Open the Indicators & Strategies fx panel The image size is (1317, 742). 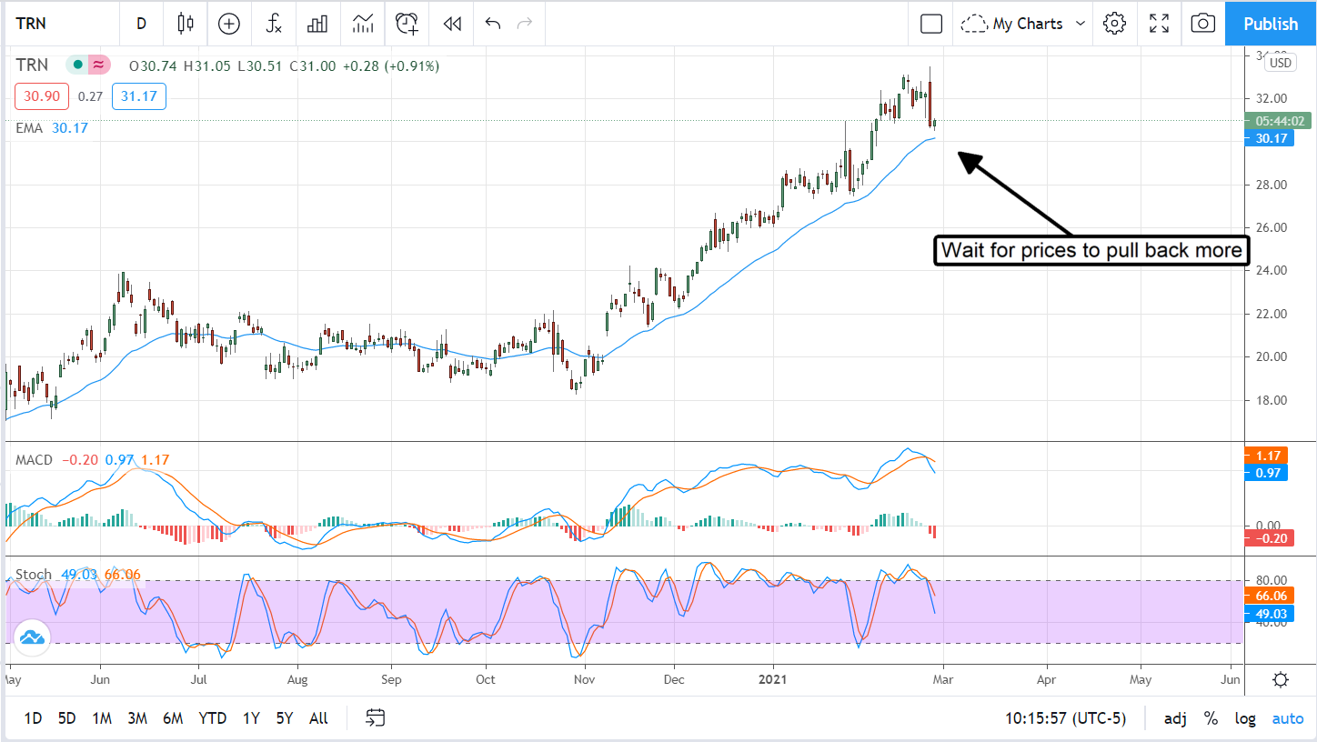coord(273,24)
